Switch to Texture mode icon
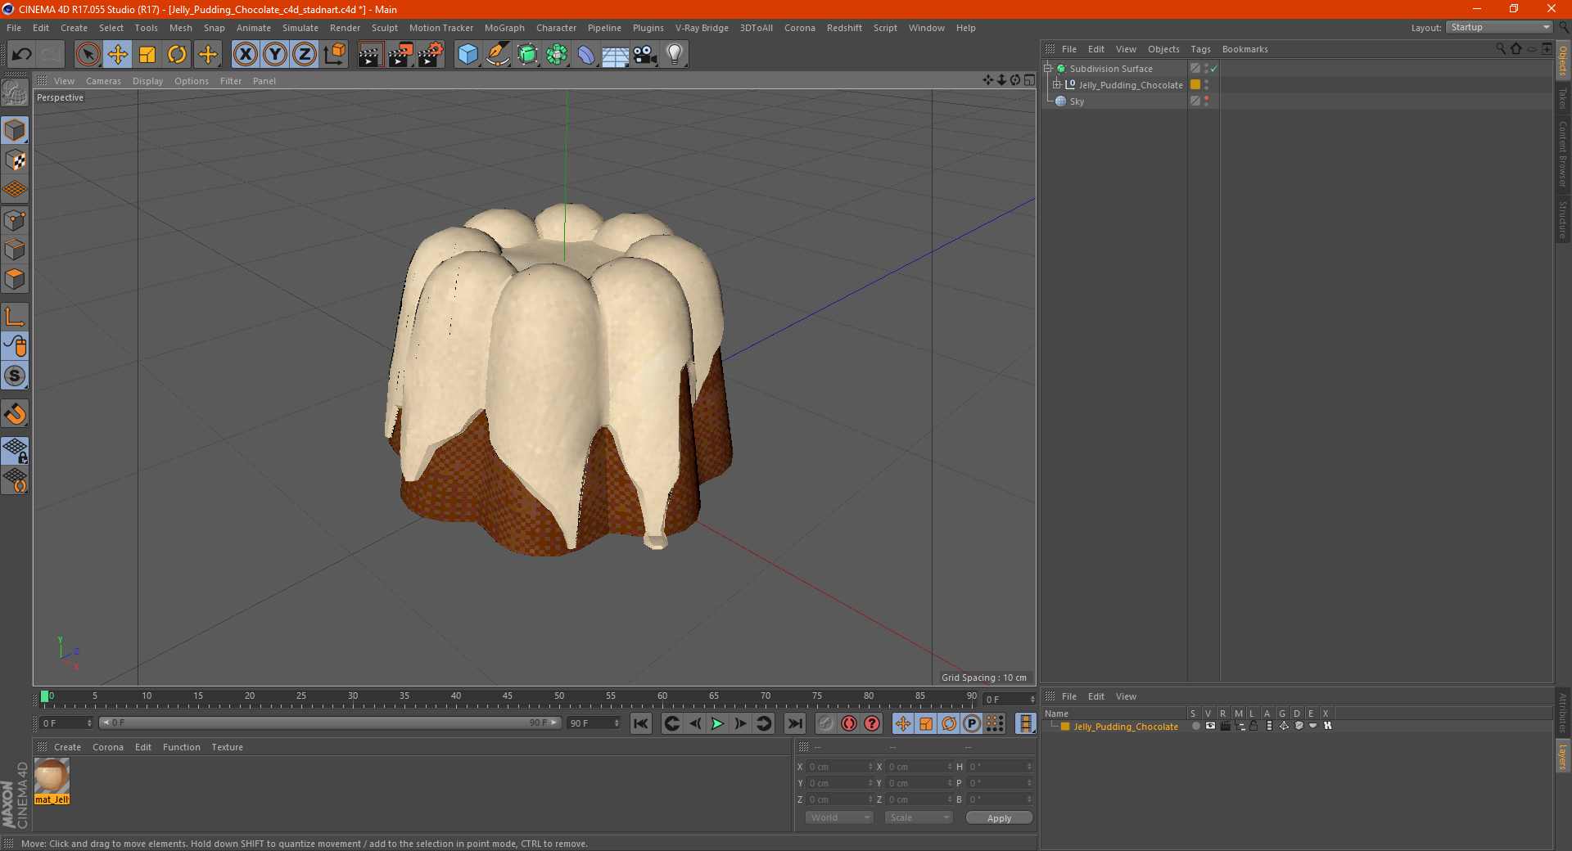The image size is (1572, 851). coord(16,160)
